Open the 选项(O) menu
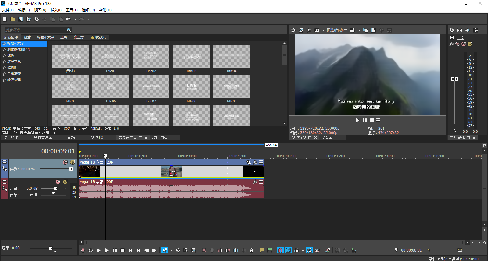488x261 pixels. click(x=88, y=10)
